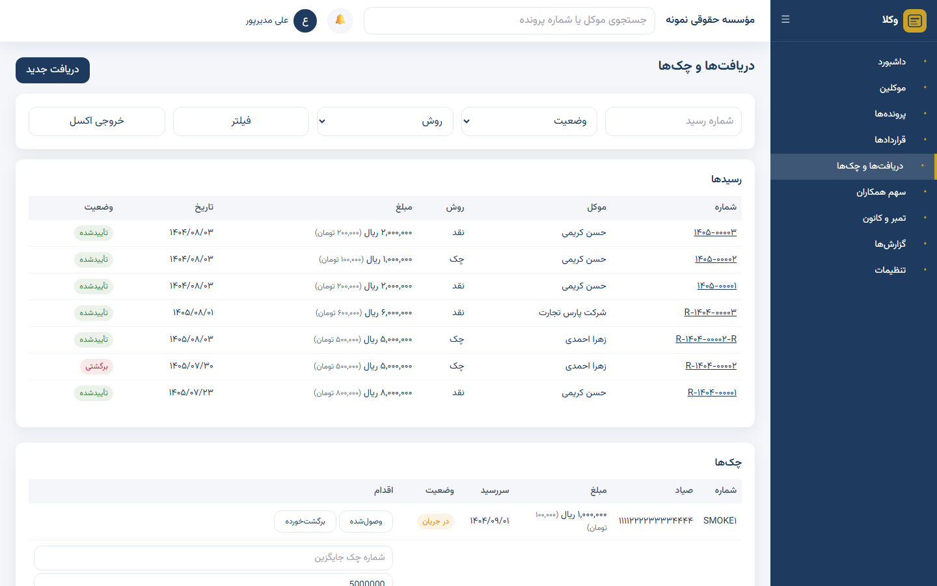
Task: Open receipt R-۱۴۰۴-۰۰۰۰۱ link
Action: pos(713,393)
